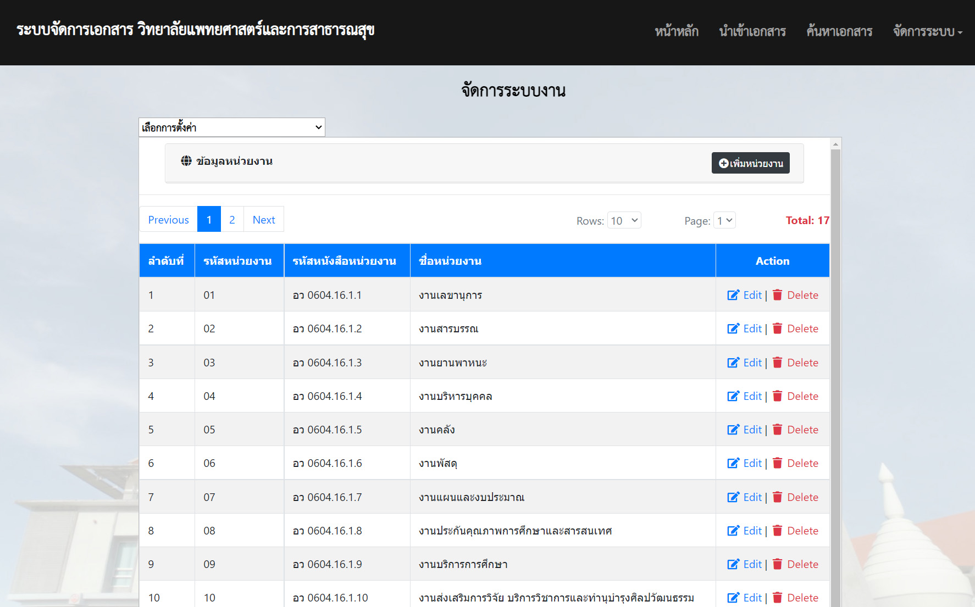
Task: Expand the Rows per page selector
Action: pos(624,220)
